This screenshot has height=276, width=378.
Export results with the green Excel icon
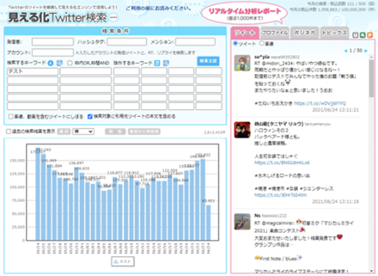(363, 35)
